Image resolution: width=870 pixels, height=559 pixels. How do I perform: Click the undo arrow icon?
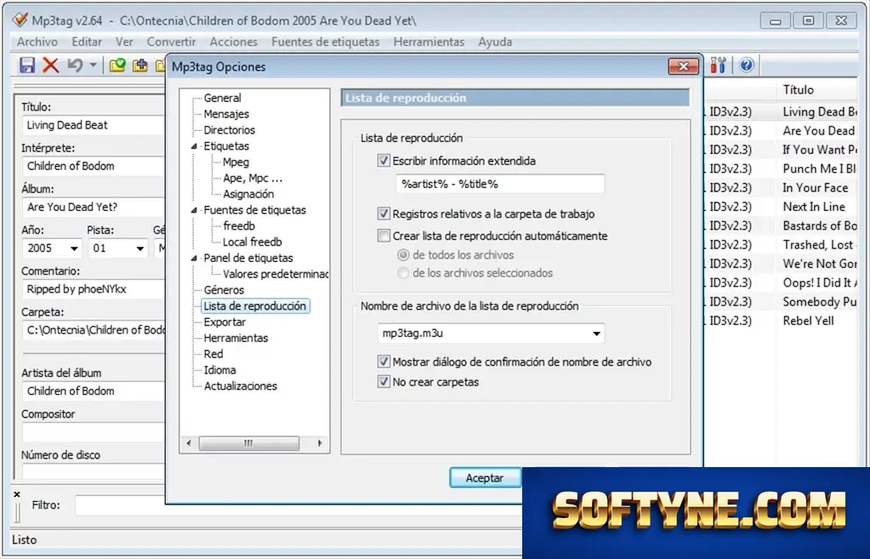(76, 66)
